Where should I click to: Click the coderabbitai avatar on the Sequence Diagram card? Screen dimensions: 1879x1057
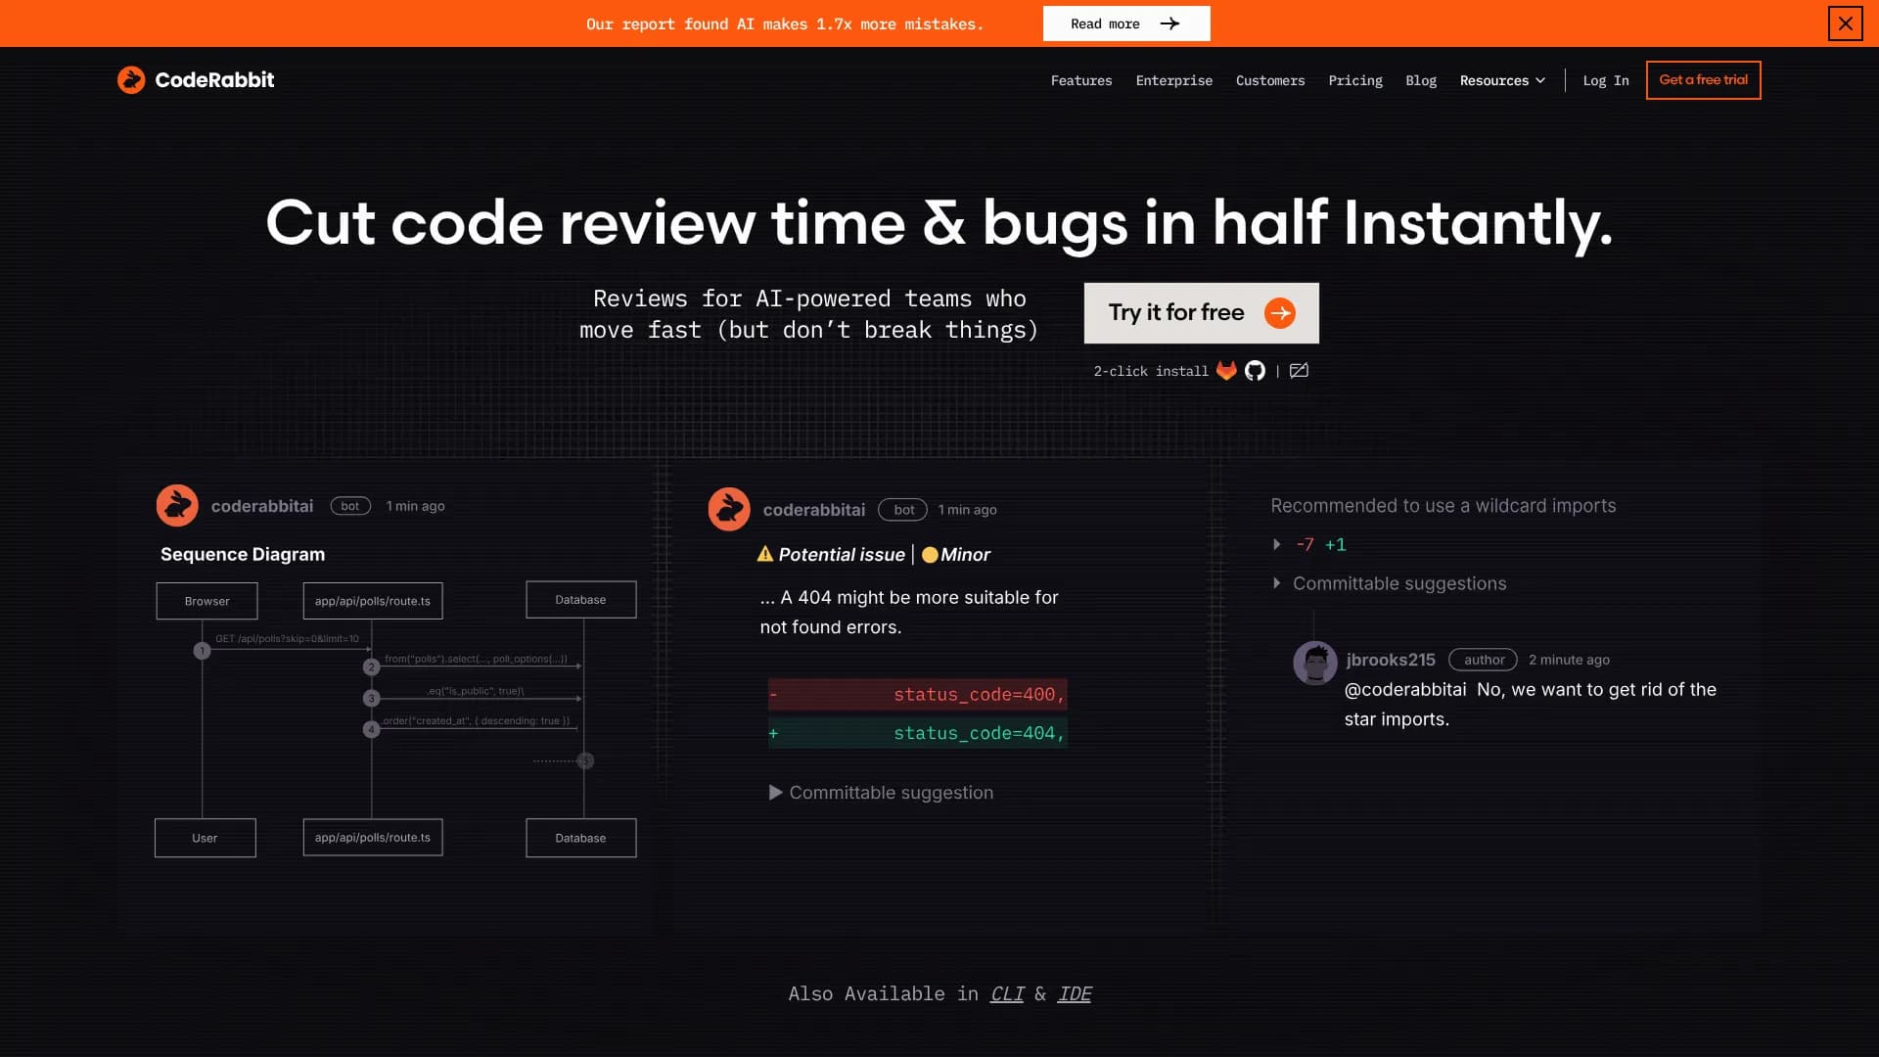177,505
